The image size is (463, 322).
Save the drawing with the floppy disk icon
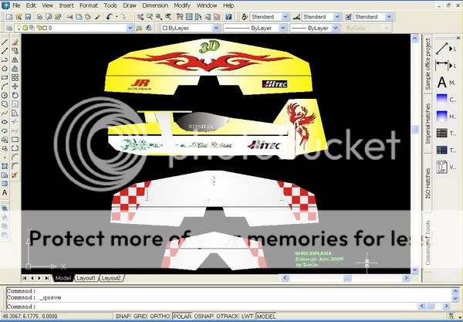click(x=28, y=17)
